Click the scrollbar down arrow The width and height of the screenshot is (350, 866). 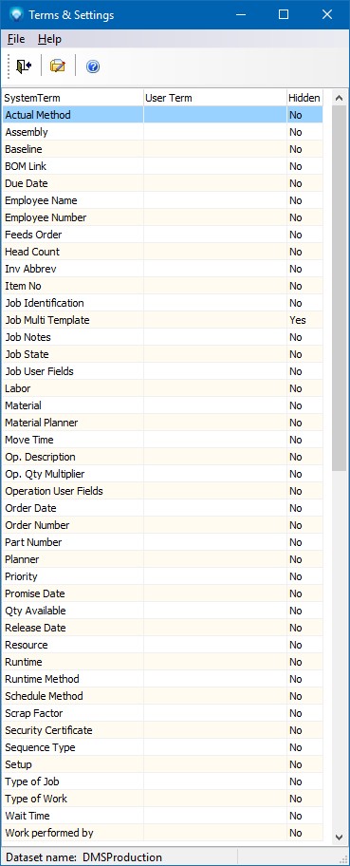(339, 837)
